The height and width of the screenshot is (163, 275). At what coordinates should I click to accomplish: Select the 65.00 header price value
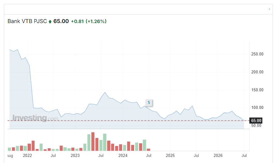click(x=61, y=21)
